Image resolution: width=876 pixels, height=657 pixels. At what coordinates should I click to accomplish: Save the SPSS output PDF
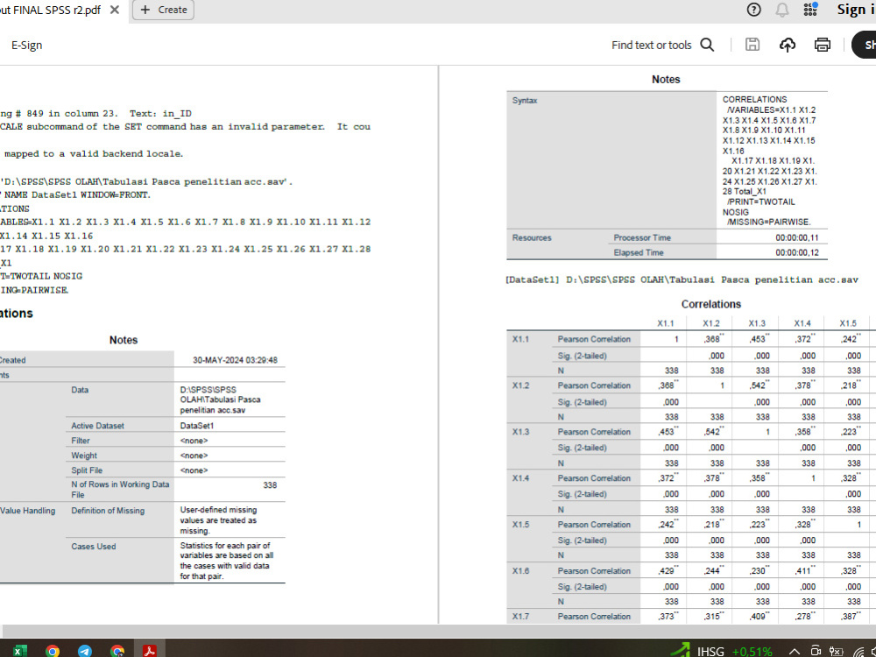752,45
